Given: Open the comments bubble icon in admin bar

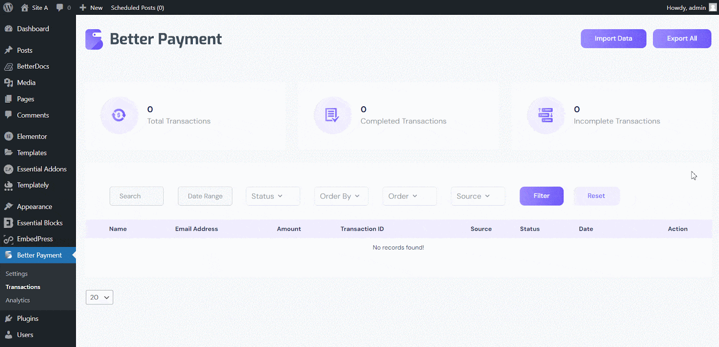Looking at the screenshot, I should tap(60, 8).
